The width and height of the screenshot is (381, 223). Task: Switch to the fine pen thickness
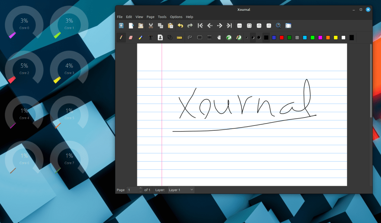246,37
